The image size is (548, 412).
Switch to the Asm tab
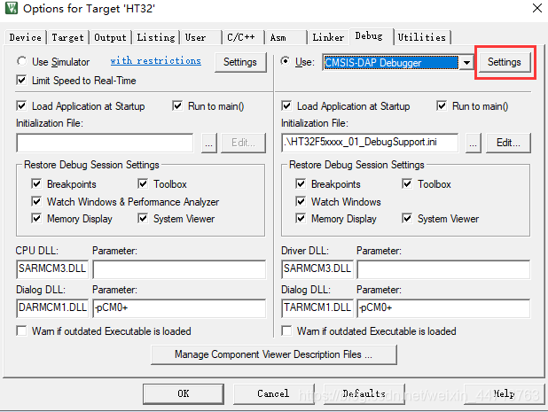(x=286, y=37)
